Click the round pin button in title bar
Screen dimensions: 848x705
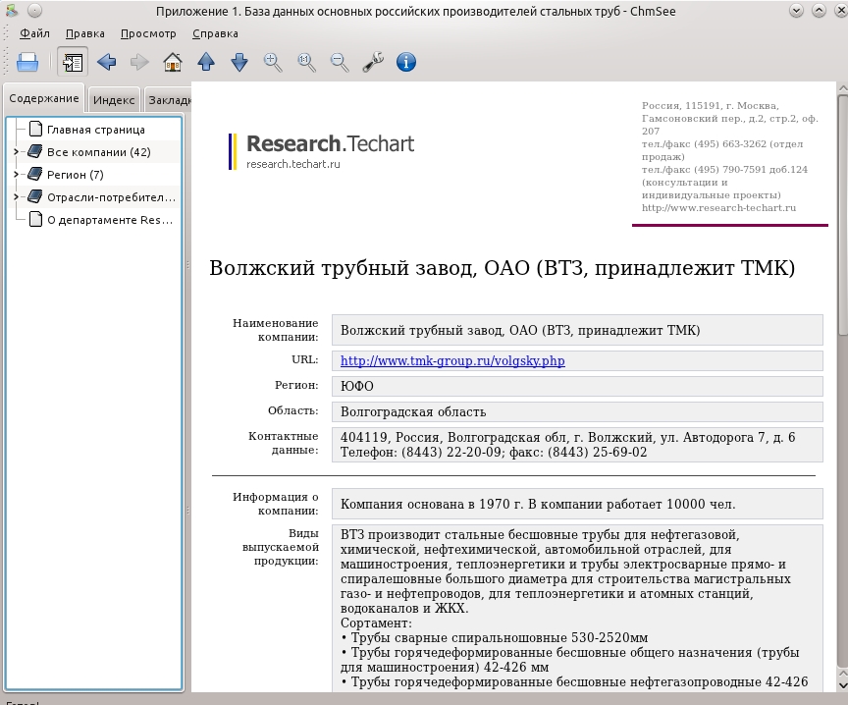click(34, 10)
